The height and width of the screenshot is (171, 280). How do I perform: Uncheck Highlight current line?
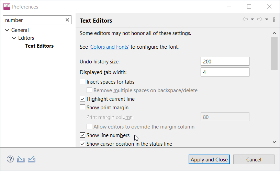[82, 99]
